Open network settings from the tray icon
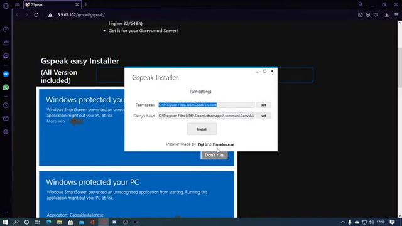The width and height of the screenshot is (402, 226). coord(364,222)
